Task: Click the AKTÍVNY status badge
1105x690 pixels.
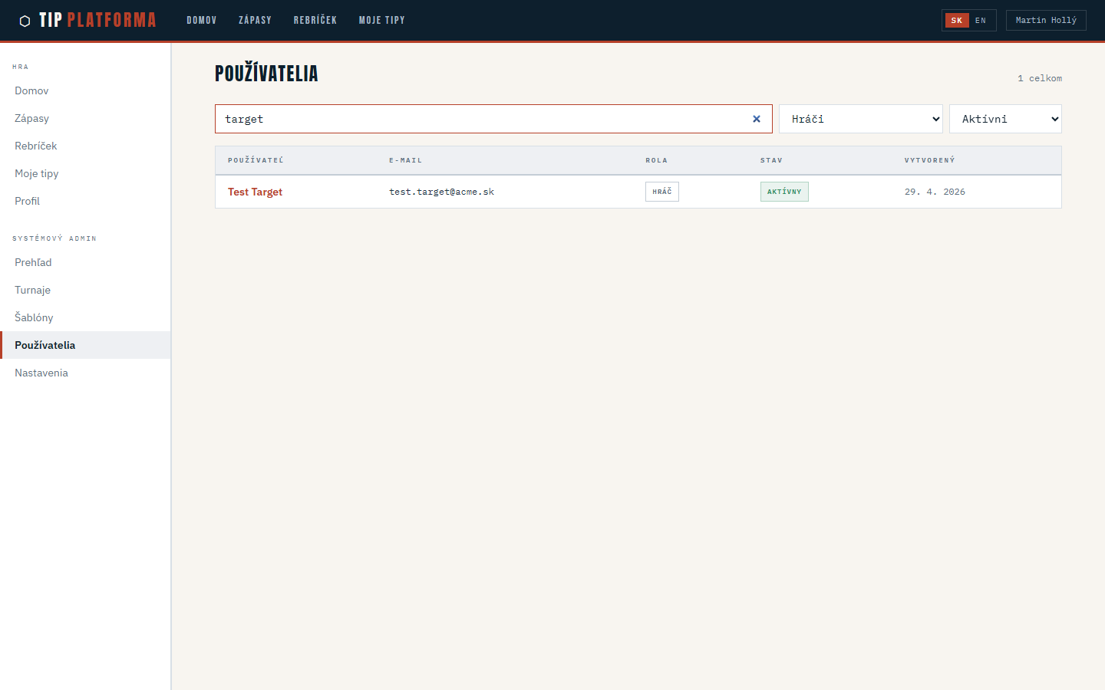Action: click(x=784, y=191)
